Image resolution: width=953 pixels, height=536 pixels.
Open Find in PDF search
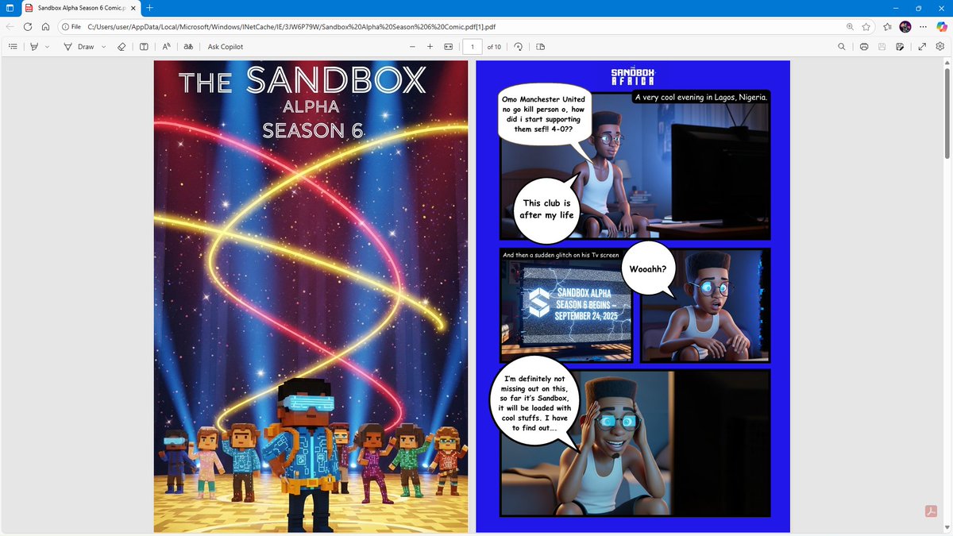(x=842, y=47)
